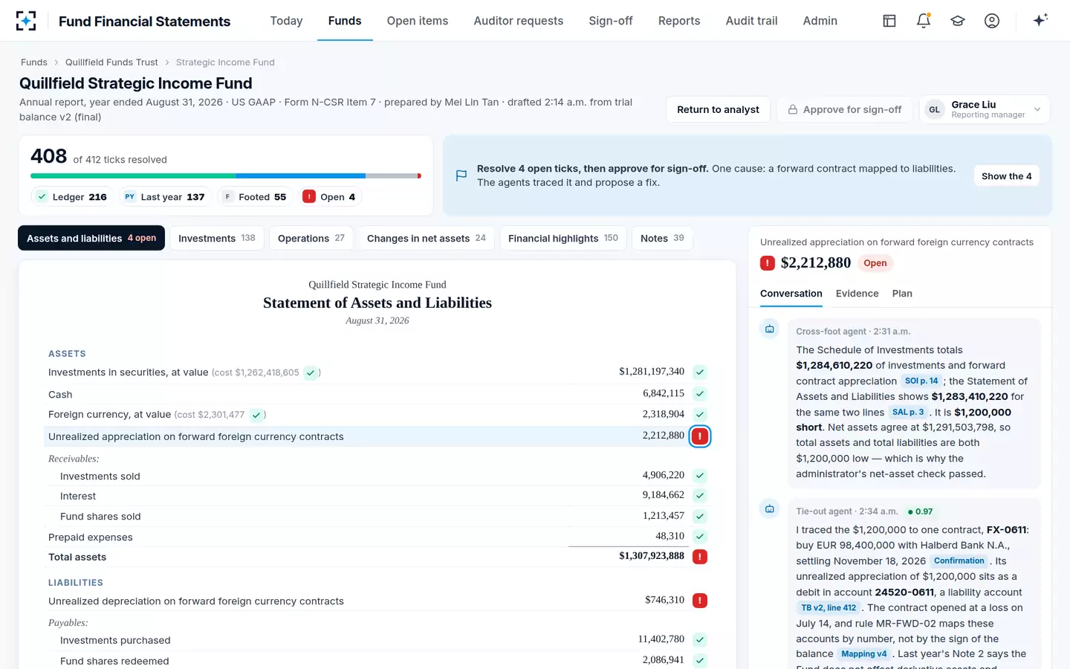
Task: Open the Grace Liu role dropdown
Action: [985, 109]
